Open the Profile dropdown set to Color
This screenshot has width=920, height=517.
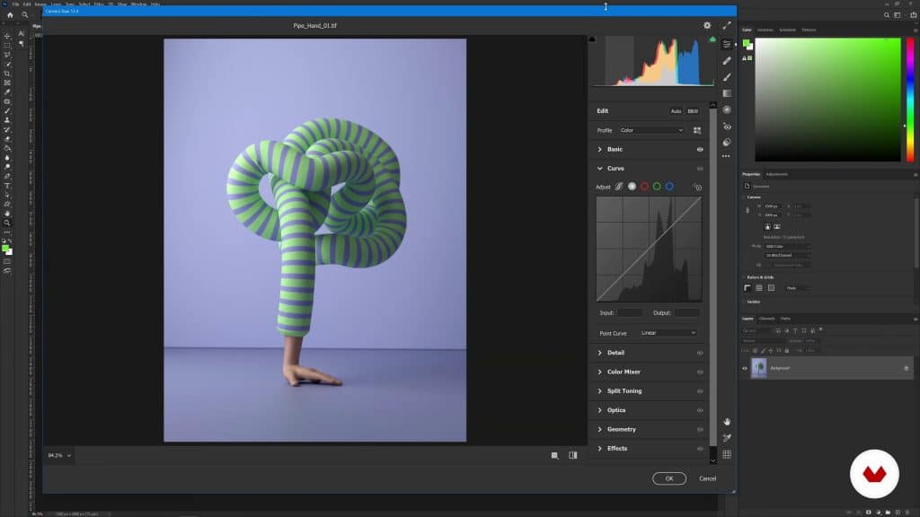click(651, 130)
